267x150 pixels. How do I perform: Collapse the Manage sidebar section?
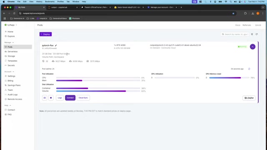point(9,42)
